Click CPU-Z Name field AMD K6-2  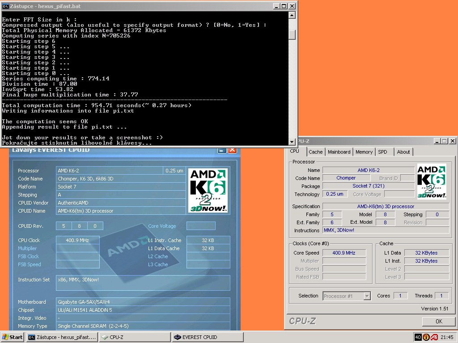click(x=369, y=170)
